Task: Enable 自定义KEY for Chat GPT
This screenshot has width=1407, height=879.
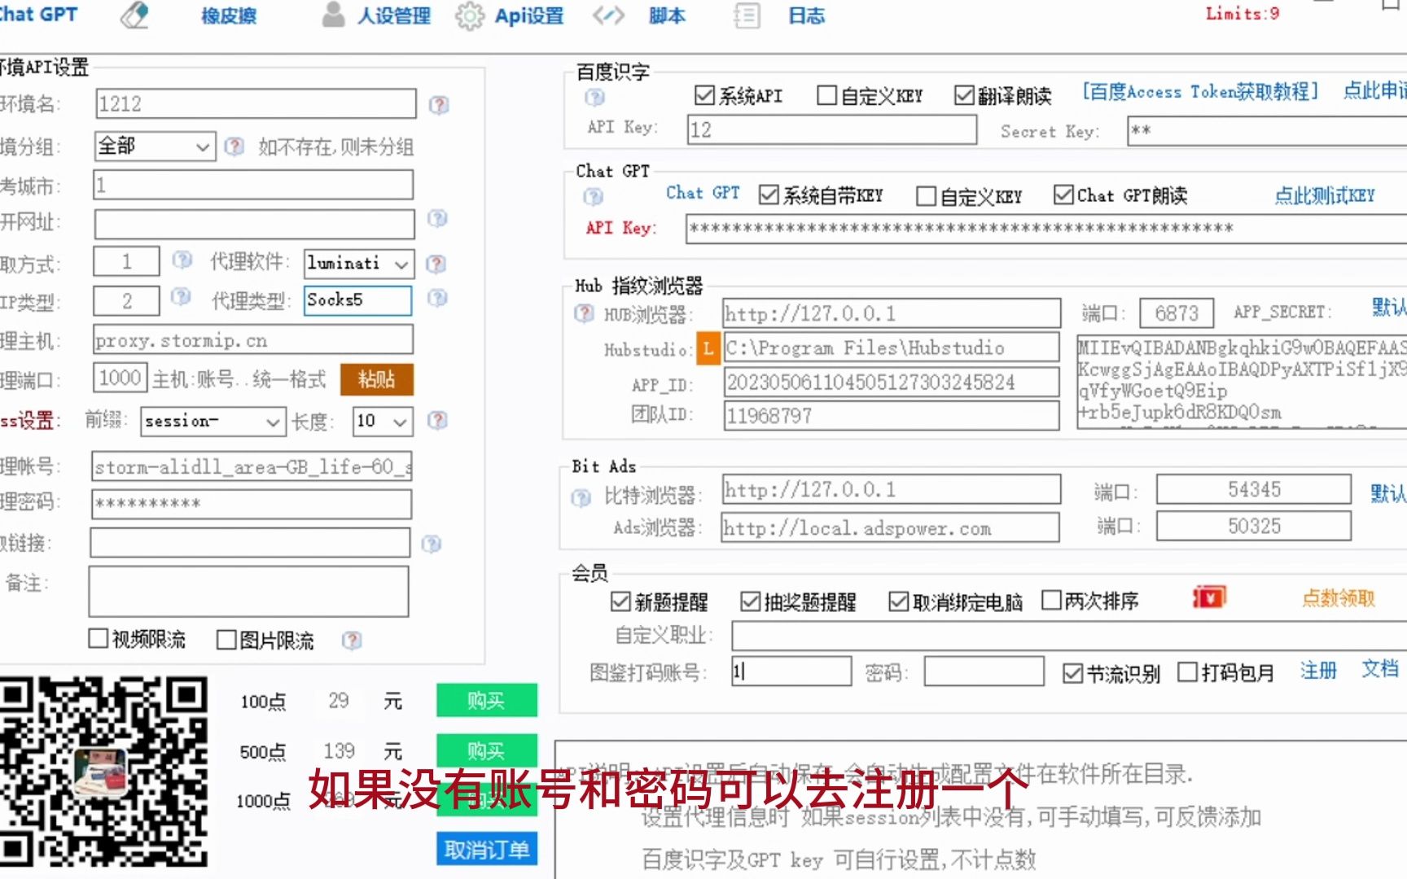Action: pyautogui.click(x=926, y=196)
